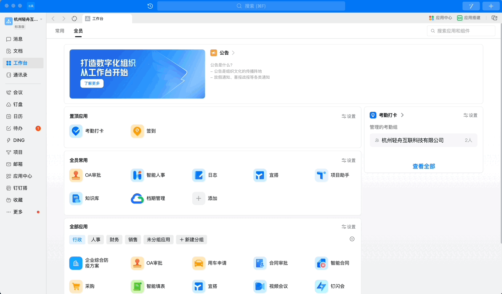Open 日历 in the sidebar
The image size is (502, 294).
23,116
